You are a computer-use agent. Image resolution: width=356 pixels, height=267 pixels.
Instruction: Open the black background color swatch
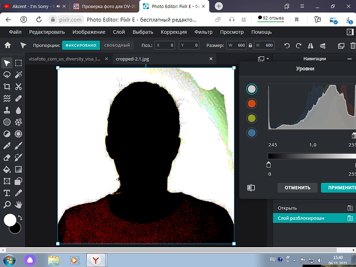click(x=16, y=229)
